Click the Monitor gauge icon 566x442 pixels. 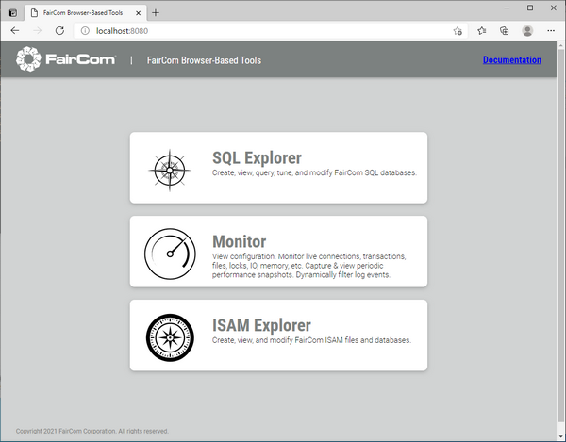click(x=170, y=253)
